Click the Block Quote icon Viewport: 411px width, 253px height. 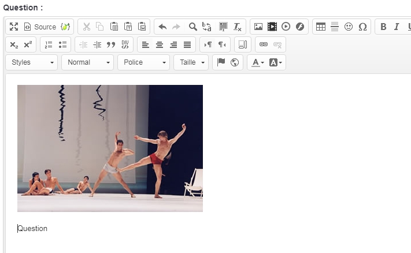(x=111, y=44)
